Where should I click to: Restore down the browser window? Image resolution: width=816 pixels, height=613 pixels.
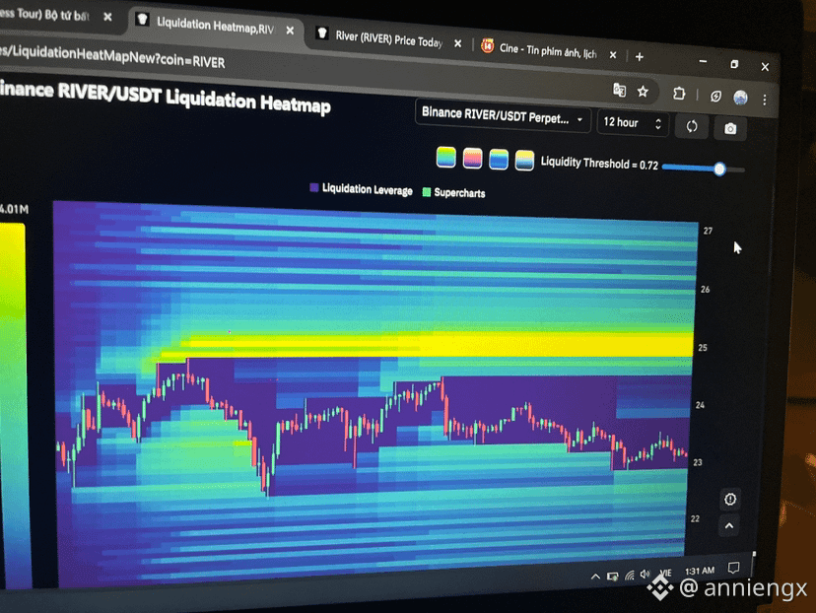(x=734, y=64)
